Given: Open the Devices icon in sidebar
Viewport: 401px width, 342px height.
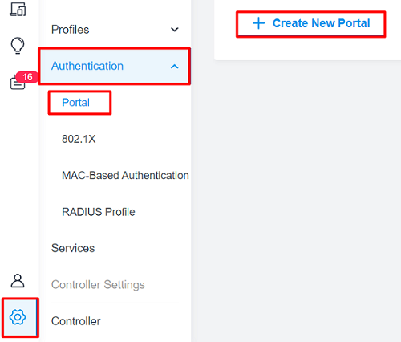Looking at the screenshot, I should (18, 9).
